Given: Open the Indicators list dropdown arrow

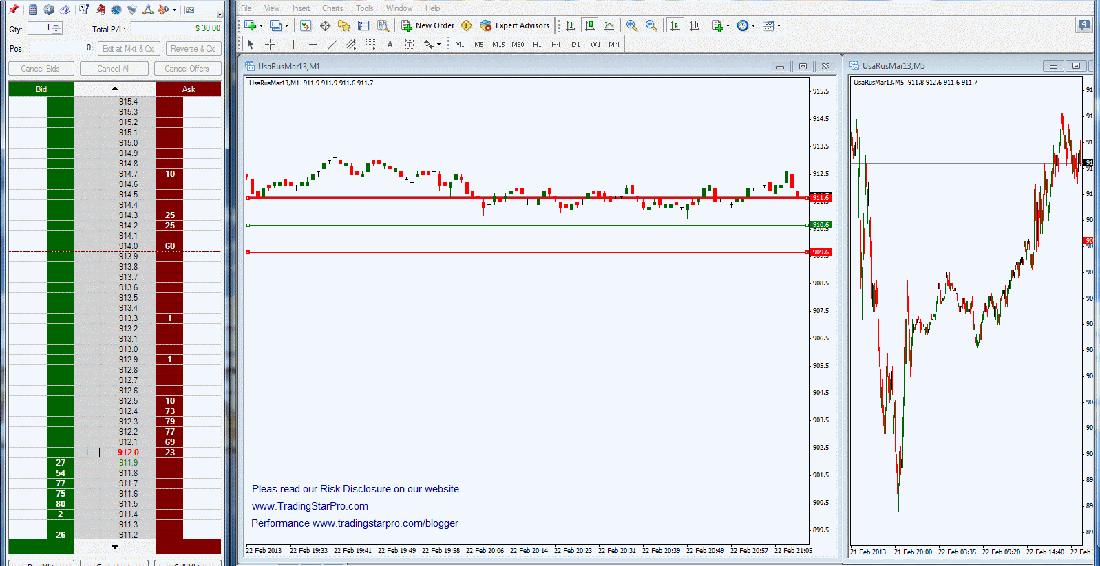Looking at the screenshot, I should 728,25.
